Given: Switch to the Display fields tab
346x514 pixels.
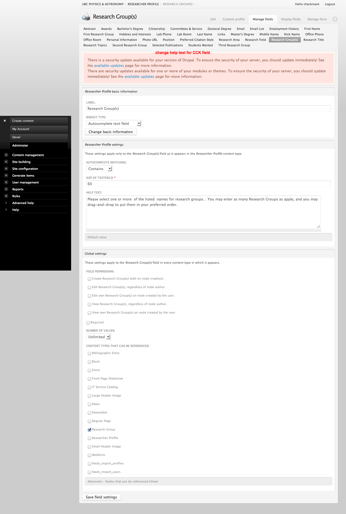Looking at the screenshot, I should tap(291, 19).
